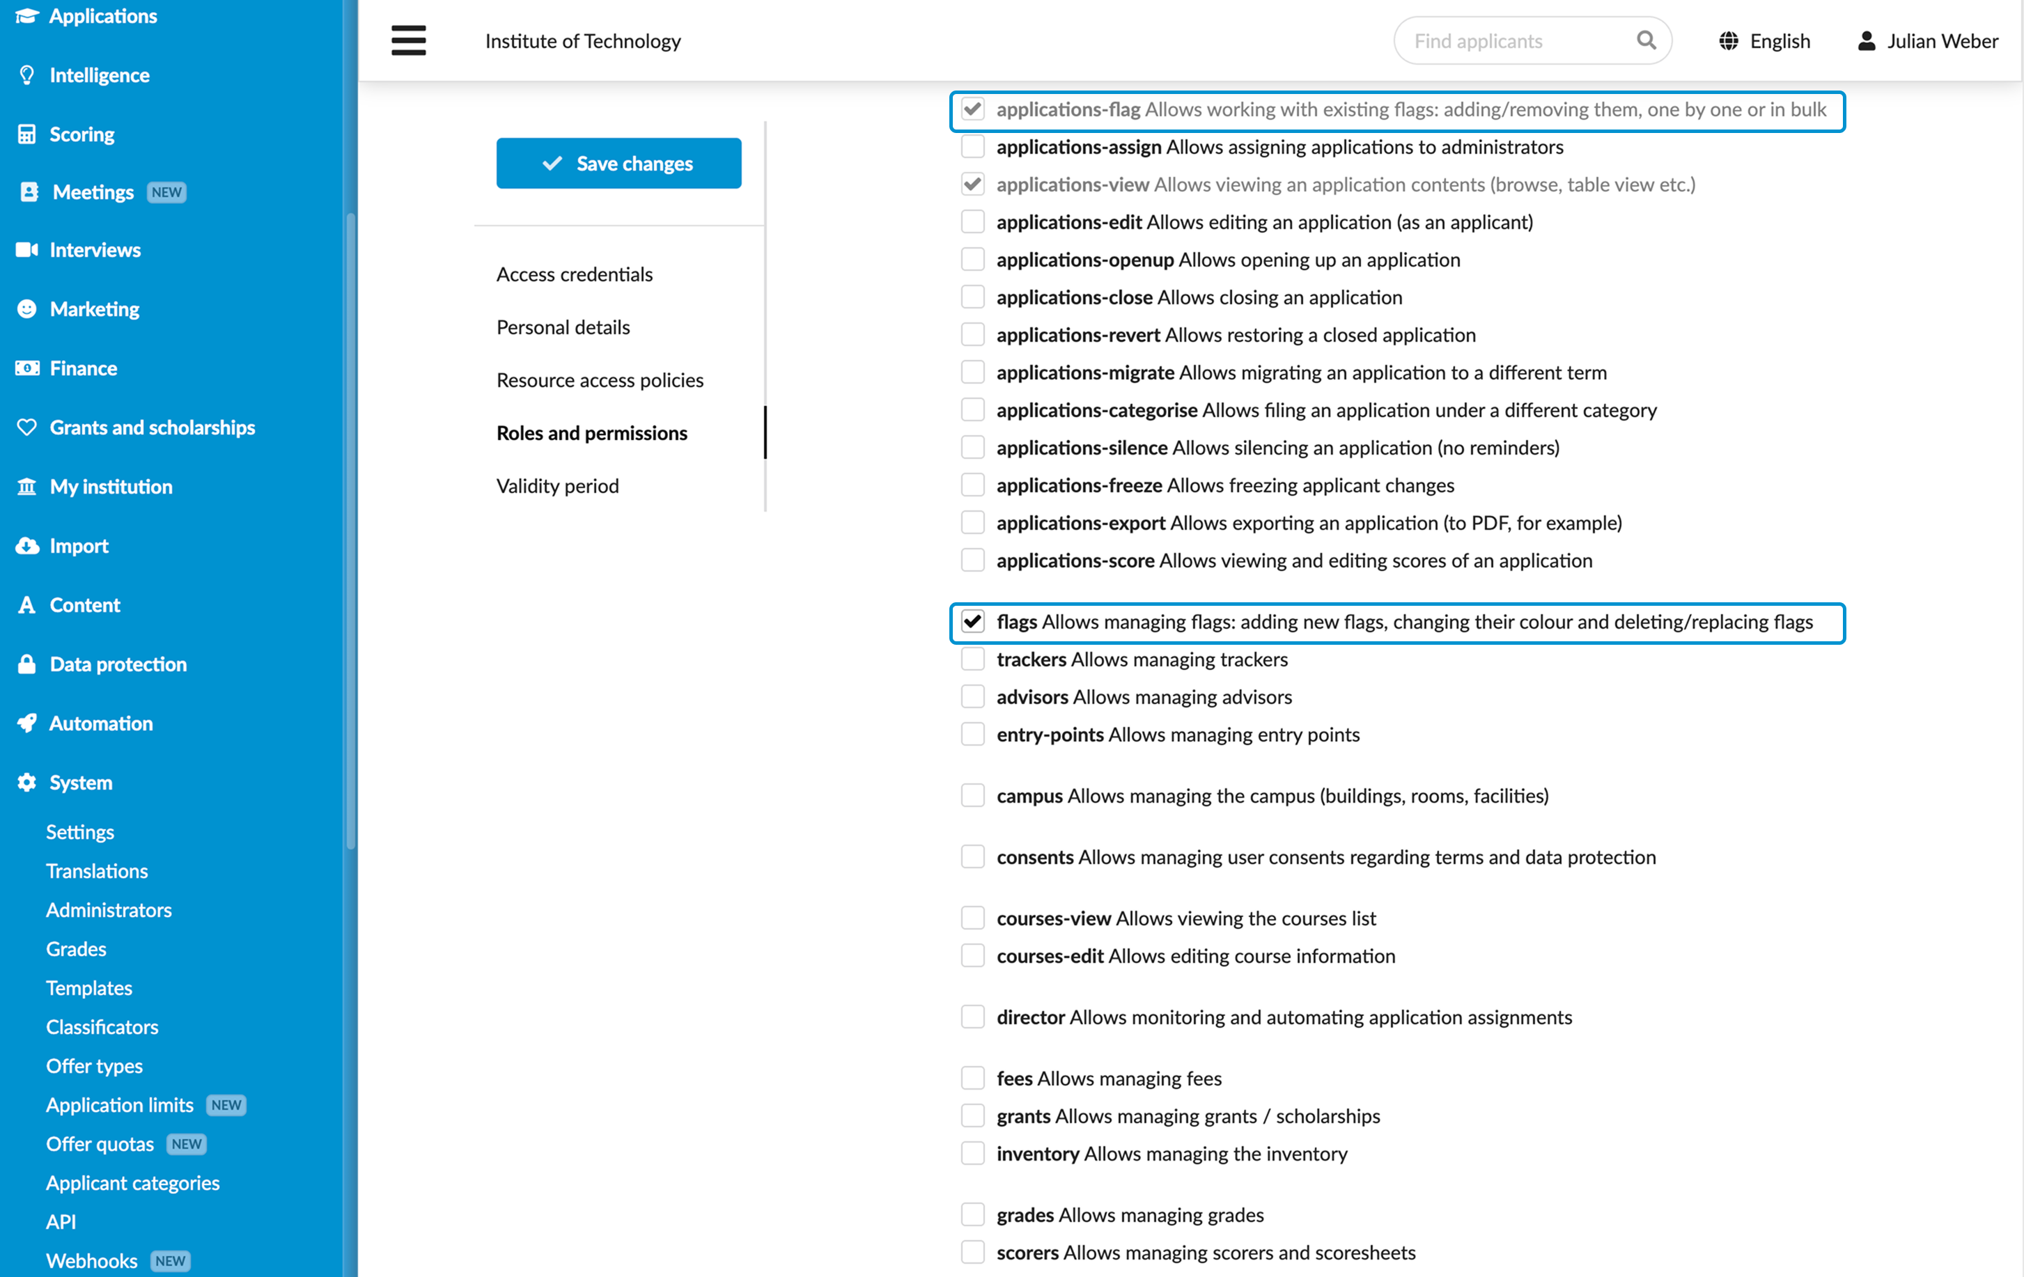Expand the Finance sidebar section
The height and width of the screenshot is (1277, 2024).
[x=83, y=368]
